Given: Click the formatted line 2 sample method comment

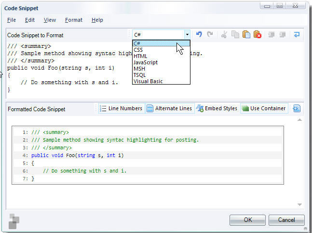Looking at the screenshot, I should point(115,140).
